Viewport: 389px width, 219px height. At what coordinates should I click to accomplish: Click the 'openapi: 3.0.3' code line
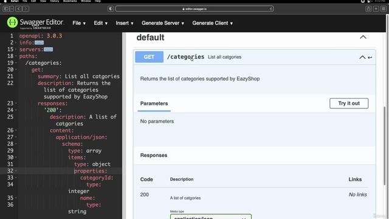click(41, 36)
